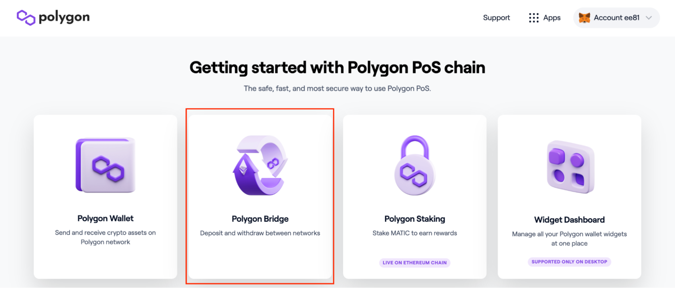675x288 pixels.
Task: Click the Account ee81 button label
Action: pos(616,18)
